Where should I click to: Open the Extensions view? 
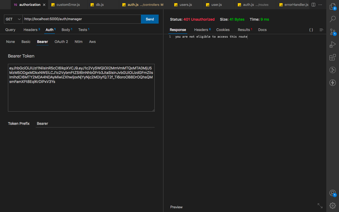[333, 57]
